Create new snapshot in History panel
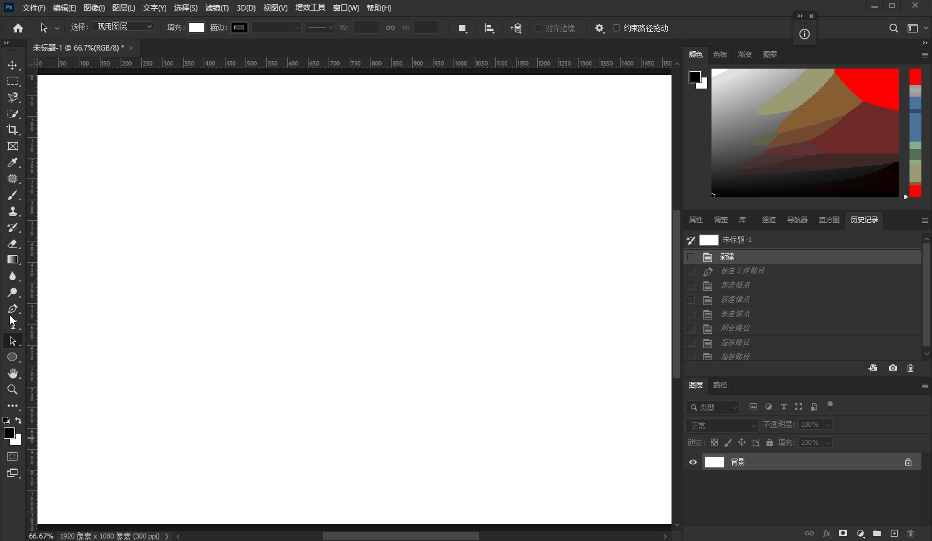 coord(893,368)
